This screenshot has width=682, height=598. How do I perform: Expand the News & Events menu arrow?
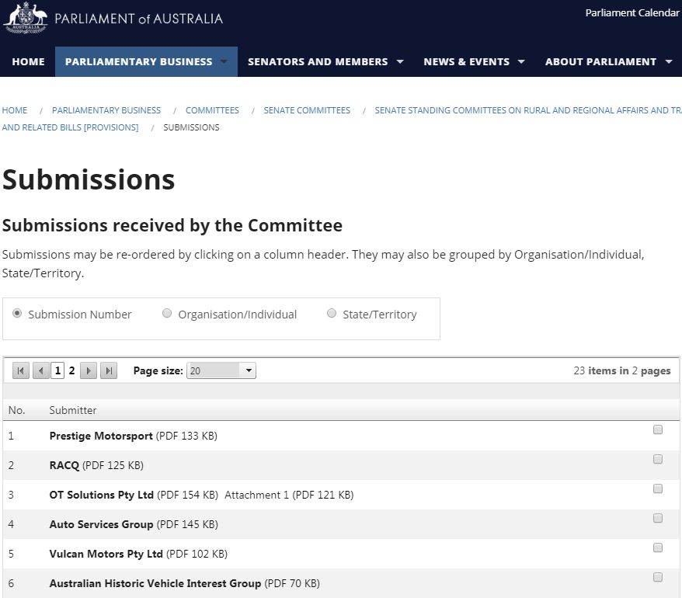tap(521, 62)
